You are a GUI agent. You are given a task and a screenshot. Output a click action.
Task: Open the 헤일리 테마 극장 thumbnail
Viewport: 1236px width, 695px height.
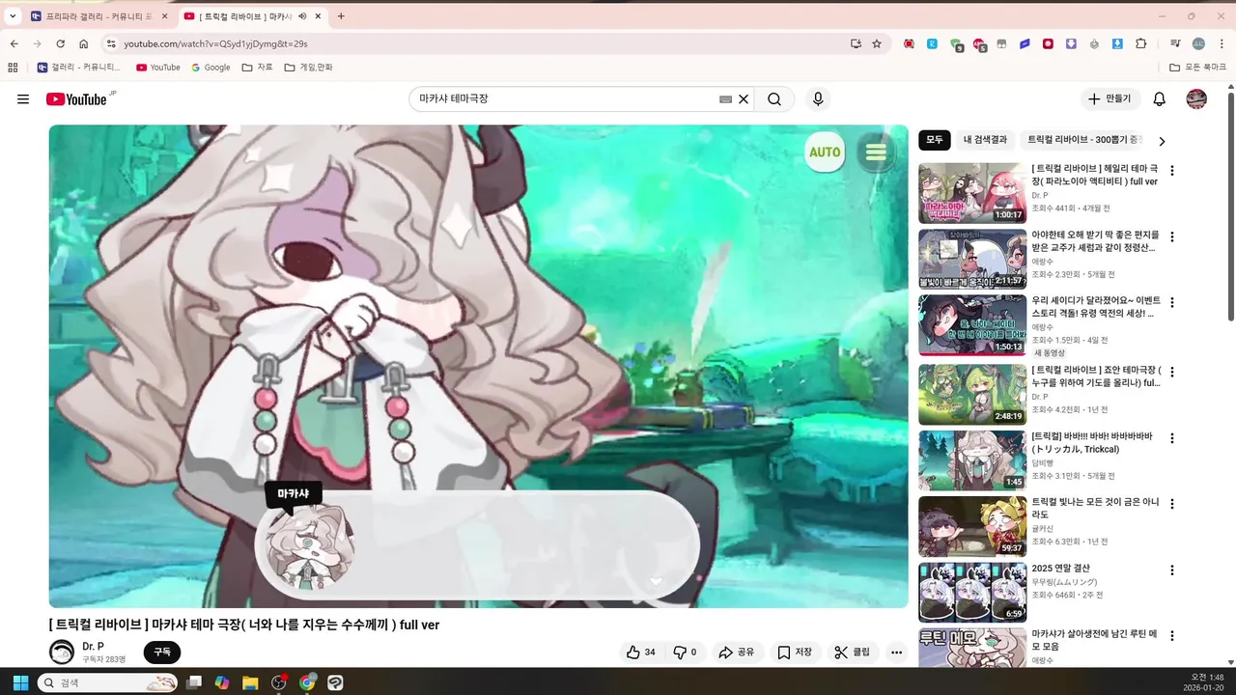(972, 193)
